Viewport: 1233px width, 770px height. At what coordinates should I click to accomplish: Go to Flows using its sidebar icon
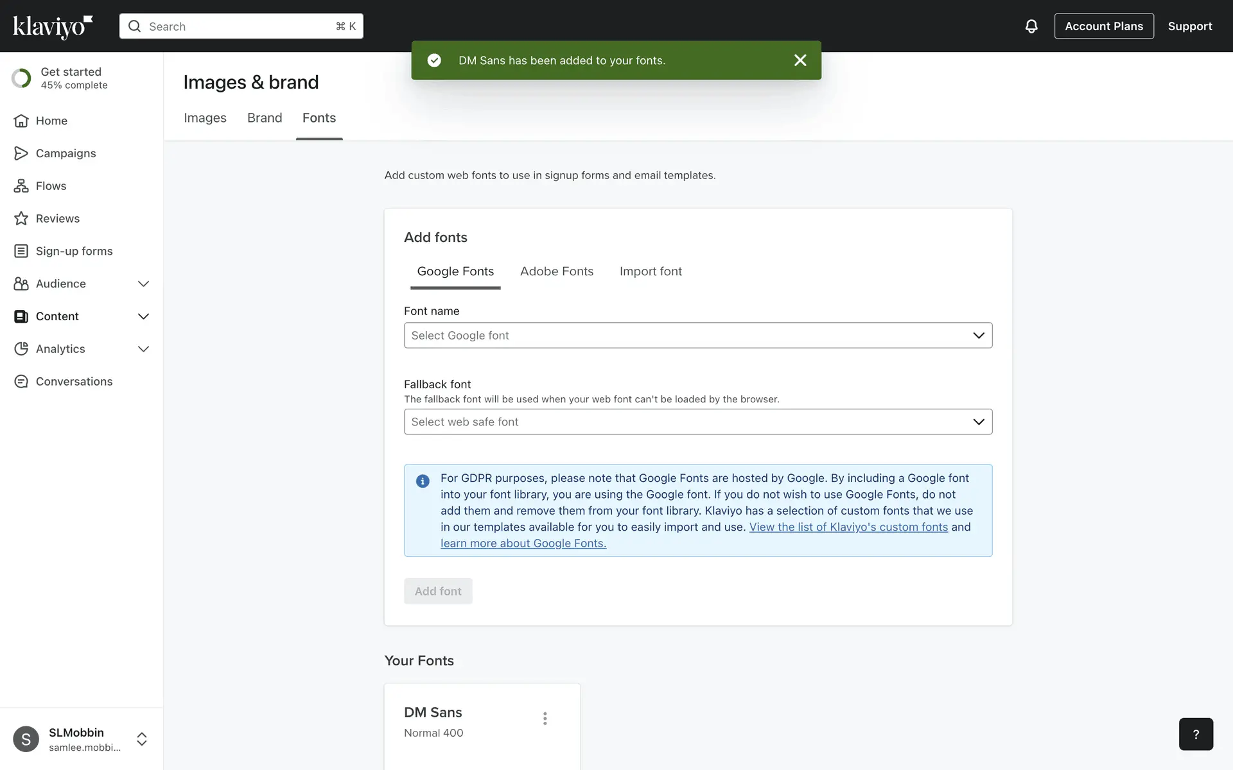(x=21, y=186)
